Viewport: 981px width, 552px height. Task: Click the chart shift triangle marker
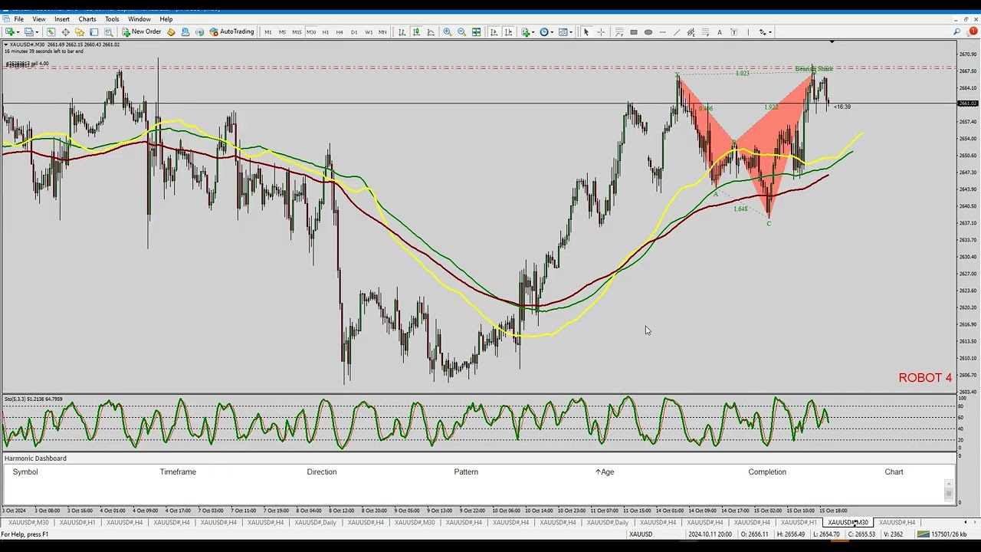tap(832, 41)
